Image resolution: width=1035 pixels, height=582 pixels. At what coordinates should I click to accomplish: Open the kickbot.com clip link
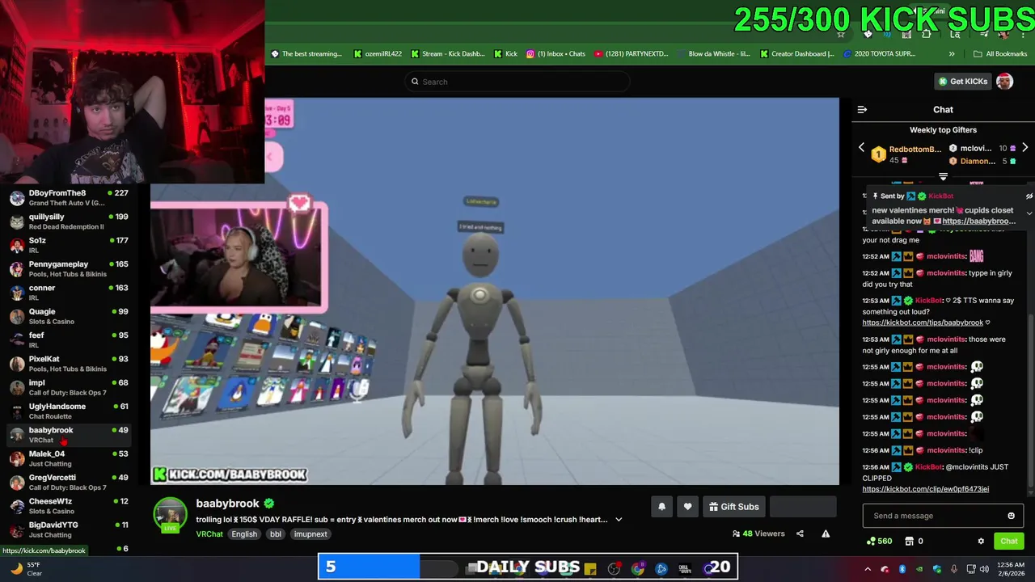925,489
